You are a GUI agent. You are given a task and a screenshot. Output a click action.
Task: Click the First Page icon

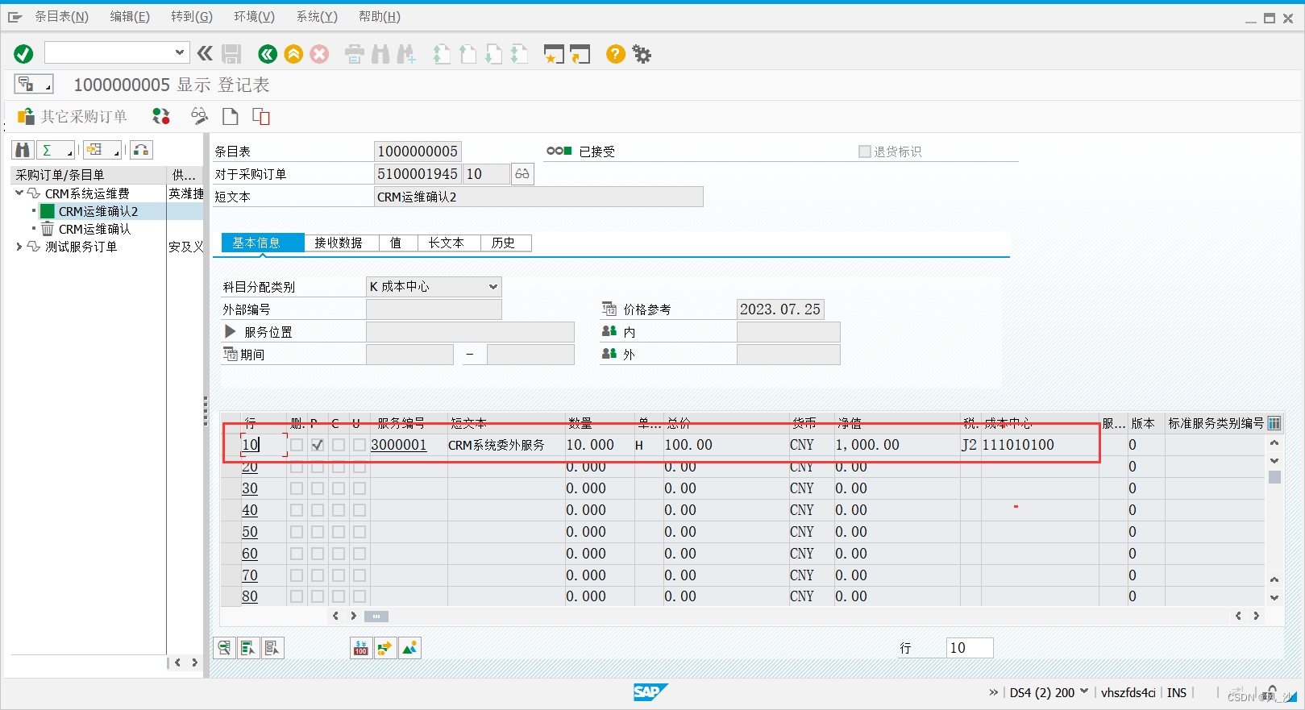442,54
